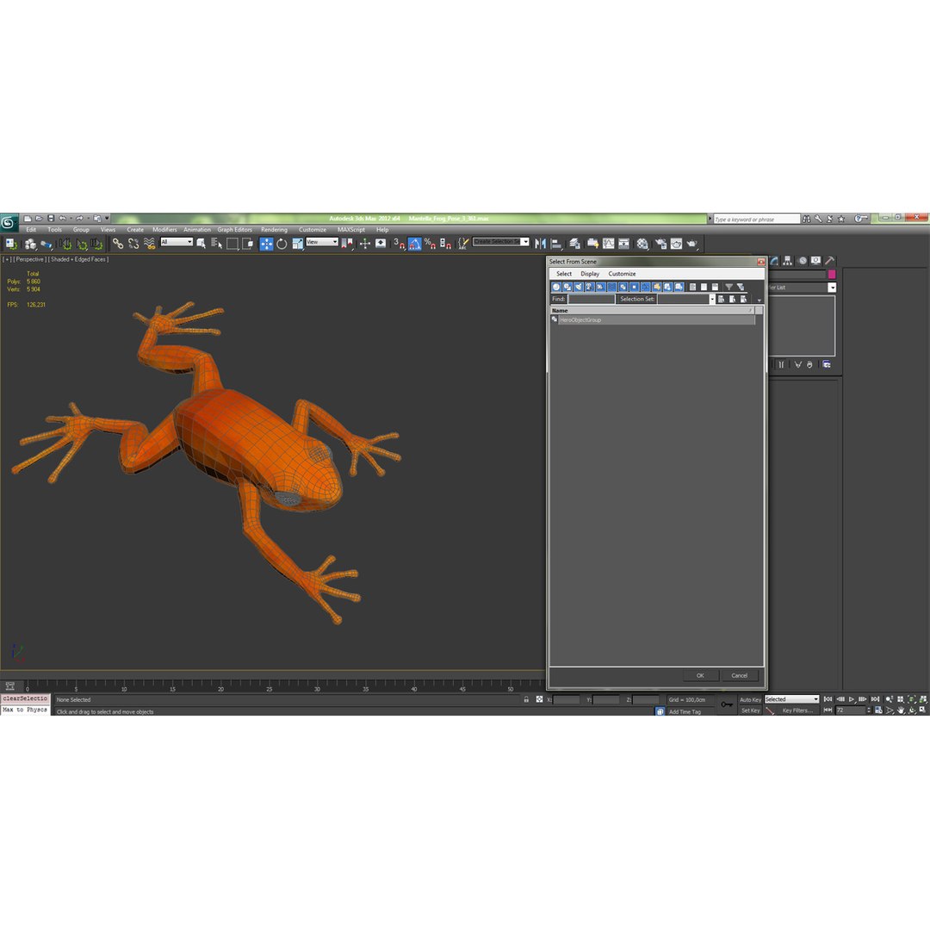The image size is (930, 930).
Task: Toggle Display Lights filter in dialog
Action: (x=579, y=287)
